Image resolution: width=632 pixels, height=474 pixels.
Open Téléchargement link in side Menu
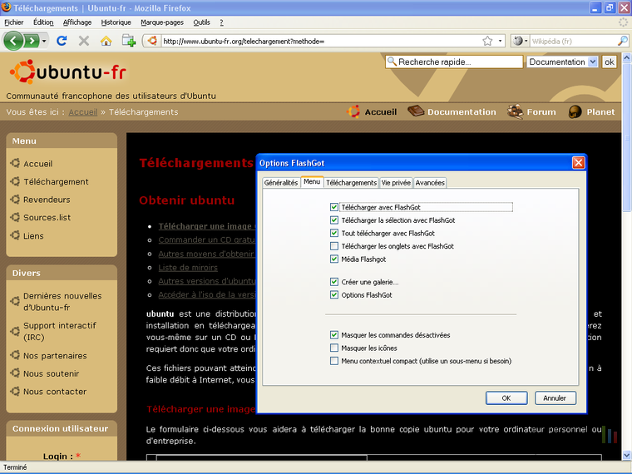click(56, 181)
